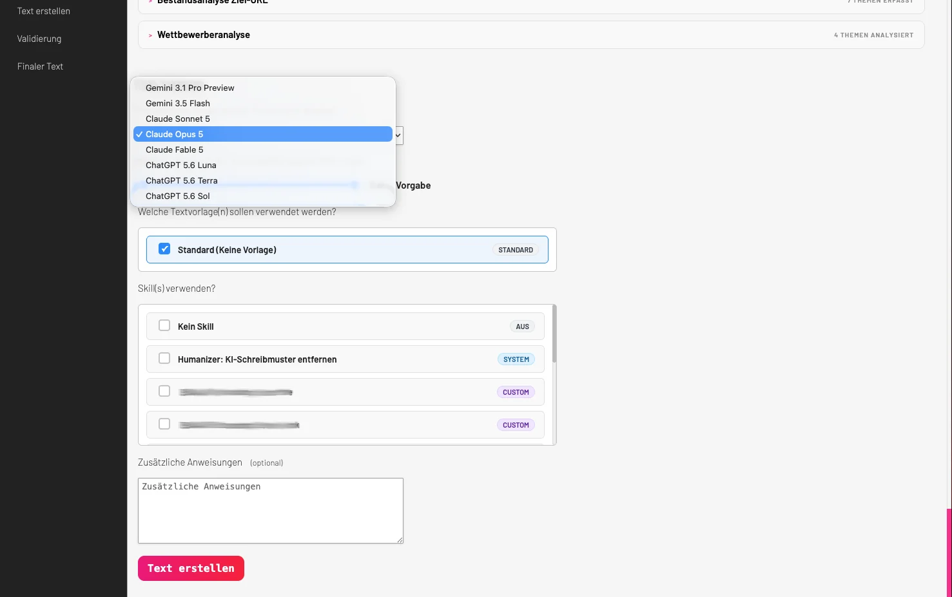Choose Gemini 3.5 Flash in the dropdown list

[x=262, y=104]
